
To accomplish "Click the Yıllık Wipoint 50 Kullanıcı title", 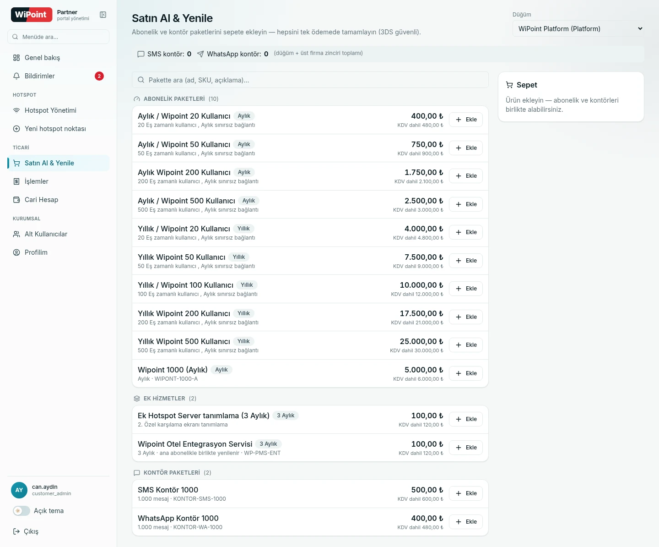I will (x=182, y=257).
